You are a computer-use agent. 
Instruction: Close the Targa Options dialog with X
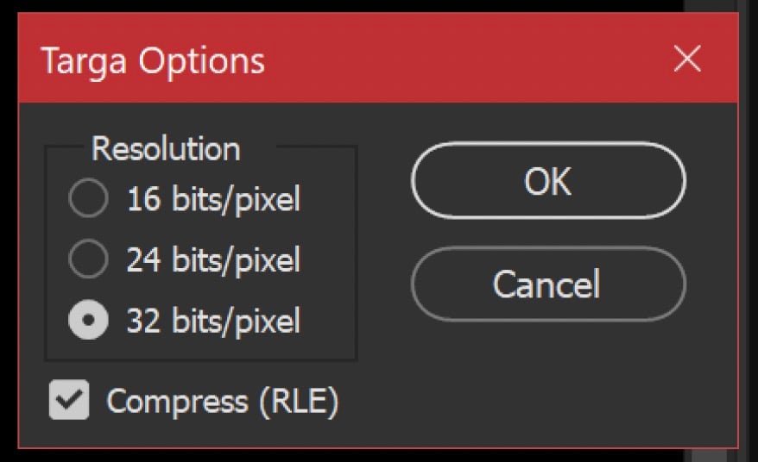687,59
